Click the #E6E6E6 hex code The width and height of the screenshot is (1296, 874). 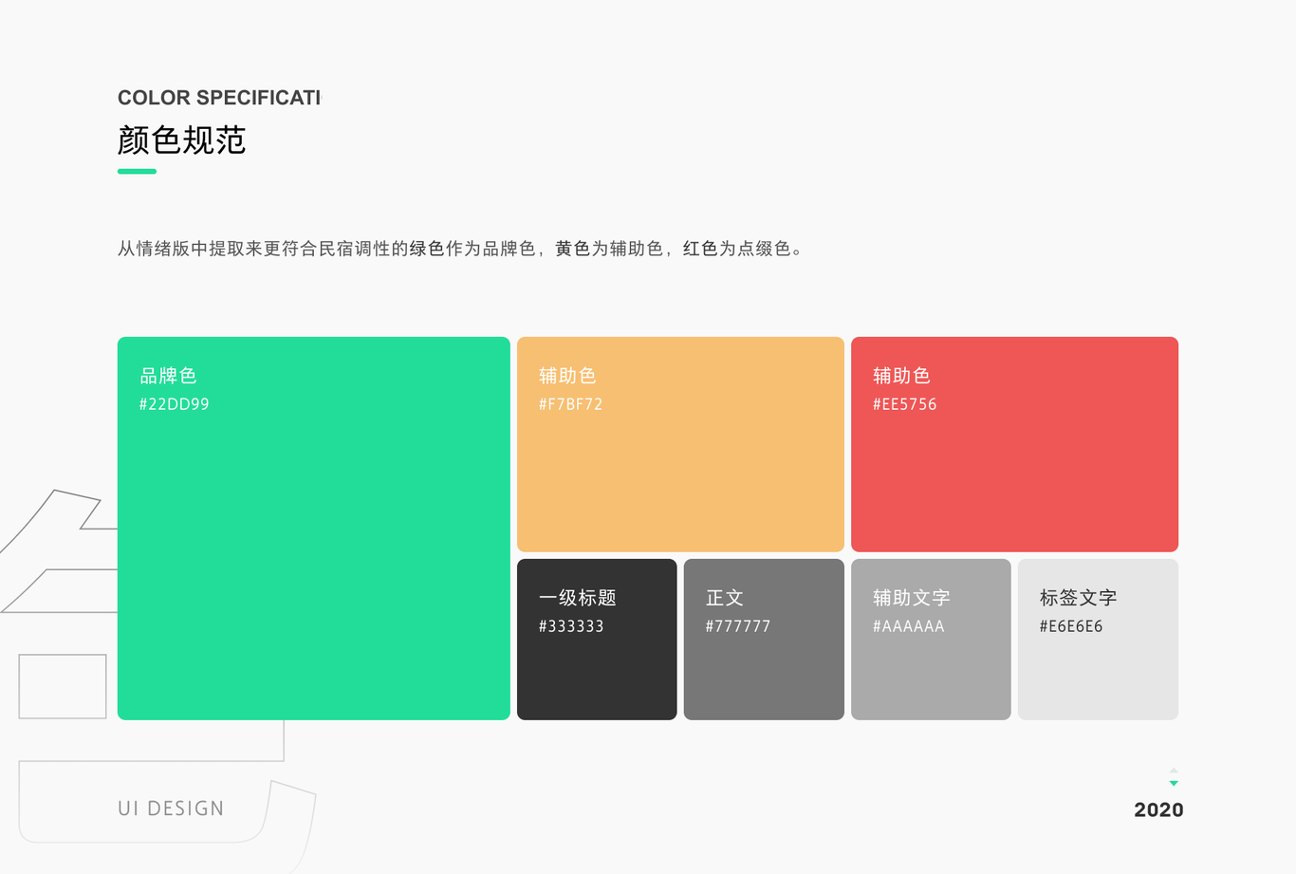point(1071,626)
